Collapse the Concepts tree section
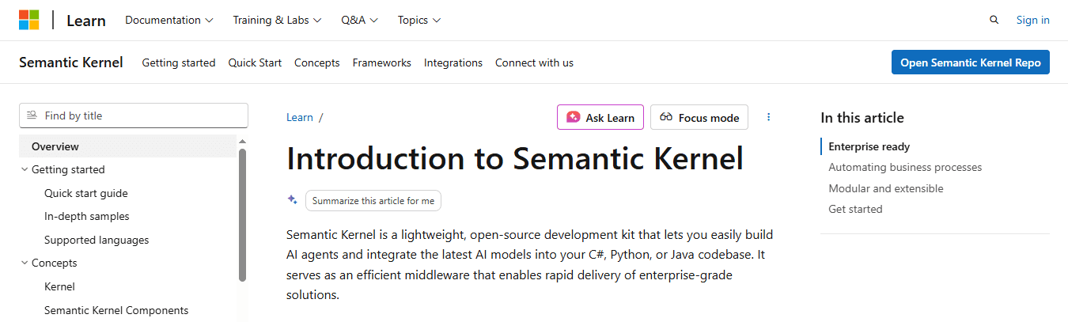The image size is (1068, 322). pos(25,263)
